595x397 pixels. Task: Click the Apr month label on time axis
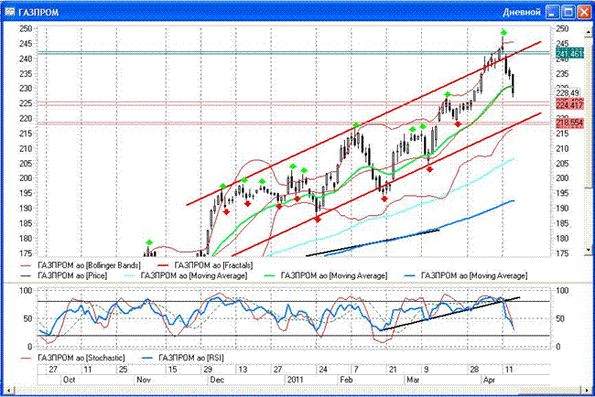click(489, 380)
